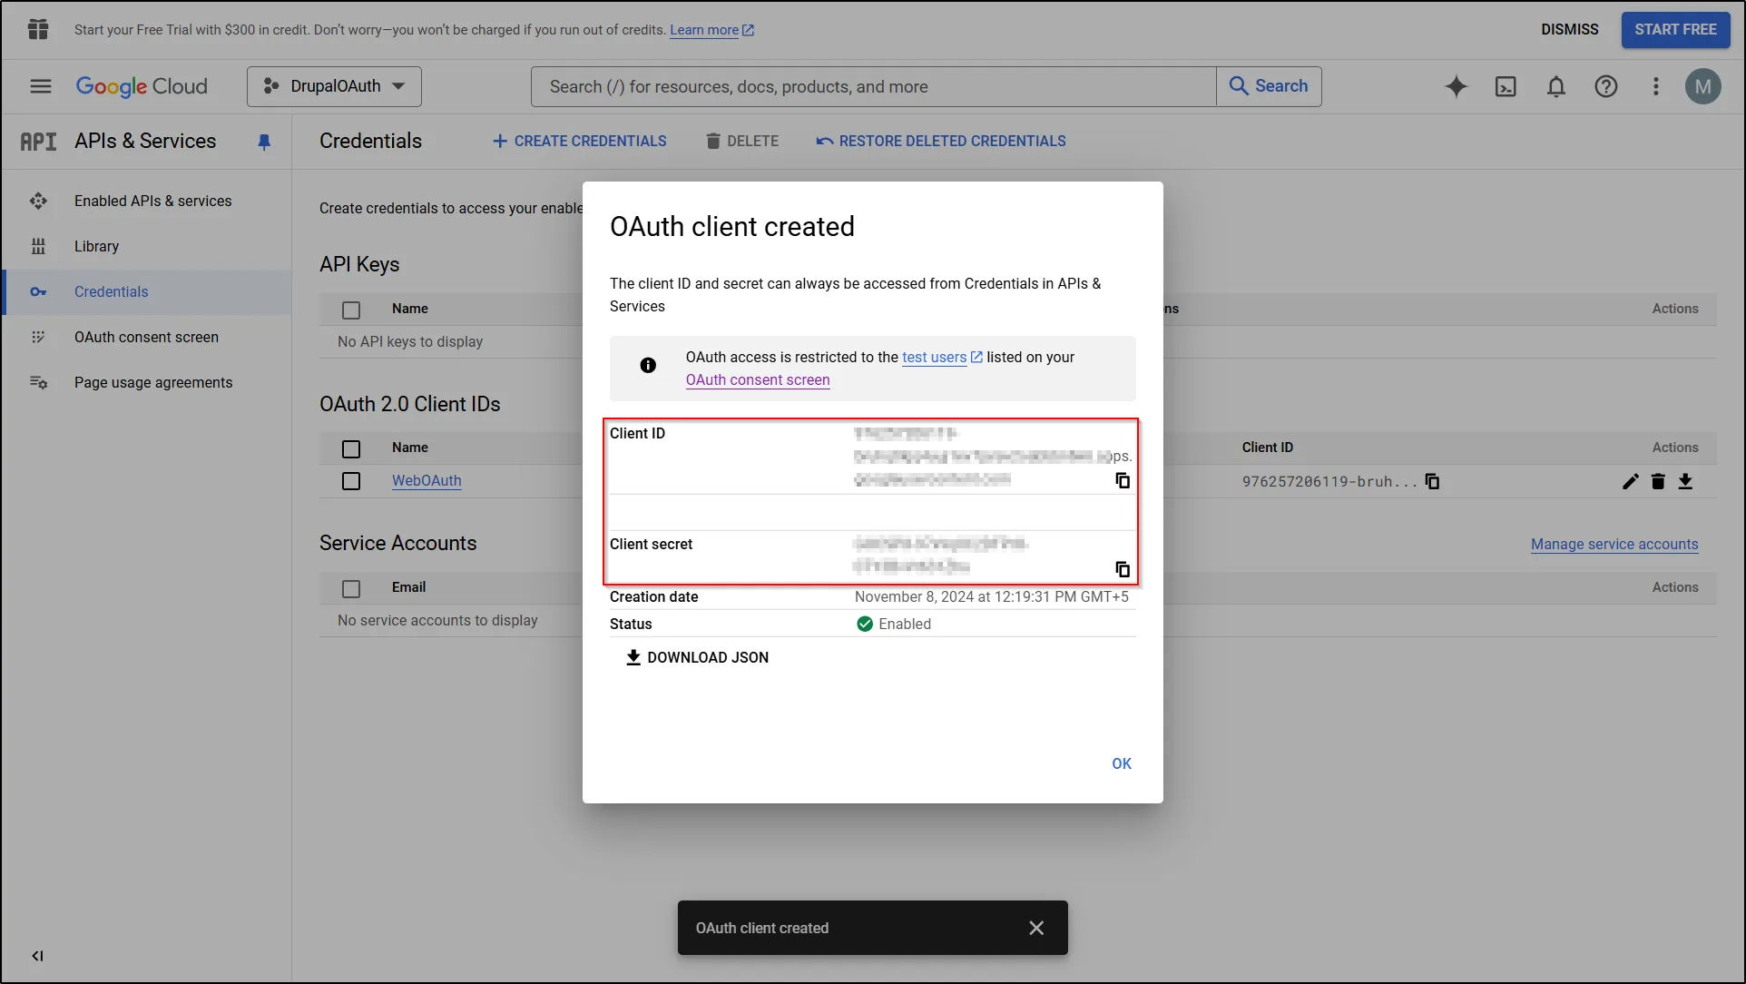1746x984 pixels.
Task: Click the API icon beside APIs & Services
Action: (38, 142)
